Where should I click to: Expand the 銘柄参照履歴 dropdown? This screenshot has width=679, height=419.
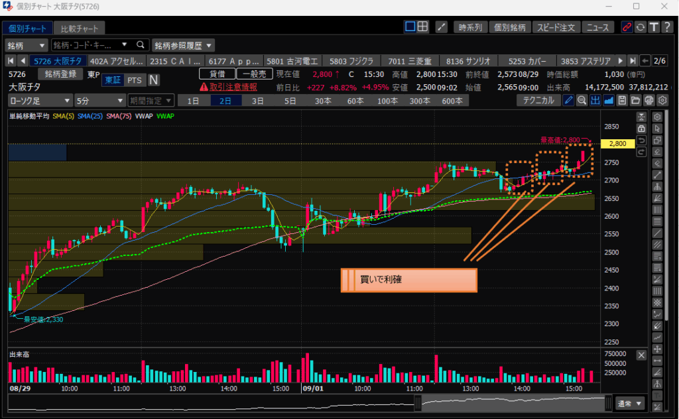184,45
